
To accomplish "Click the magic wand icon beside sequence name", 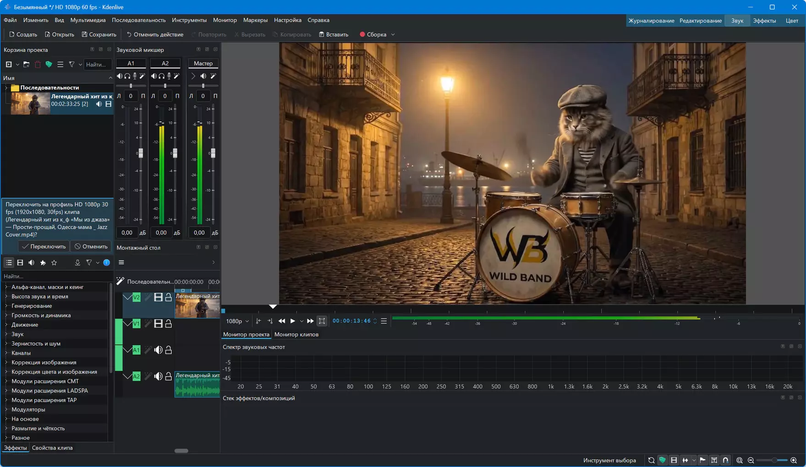I will click(x=120, y=281).
